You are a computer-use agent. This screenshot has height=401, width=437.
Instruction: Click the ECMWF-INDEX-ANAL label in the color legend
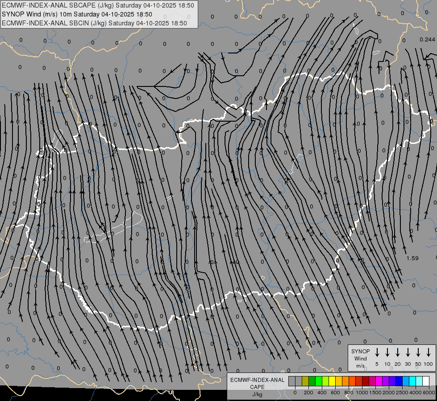click(x=257, y=380)
